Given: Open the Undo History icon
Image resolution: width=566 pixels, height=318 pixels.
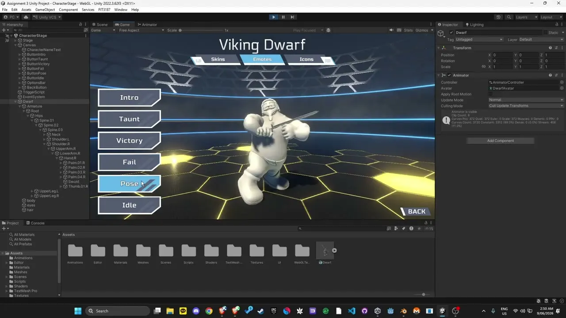Looking at the screenshot, I should tap(498, 17).
